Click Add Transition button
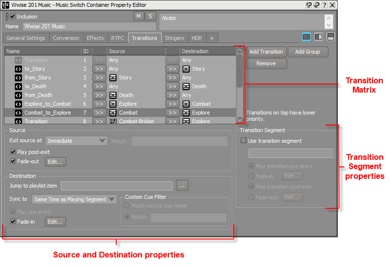390x268 pixels. pos(266,52)
